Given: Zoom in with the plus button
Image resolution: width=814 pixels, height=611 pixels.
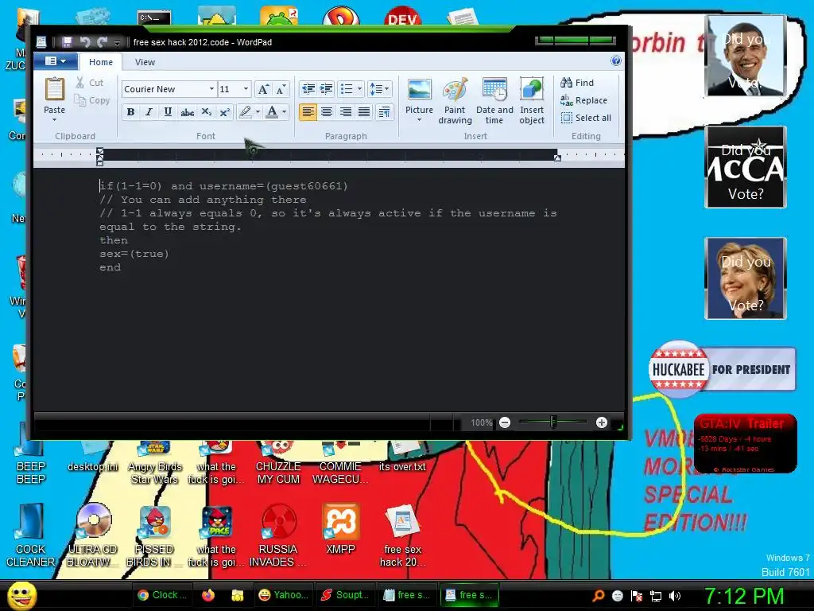Looking at the screenshot, I should tap(601, 422).
